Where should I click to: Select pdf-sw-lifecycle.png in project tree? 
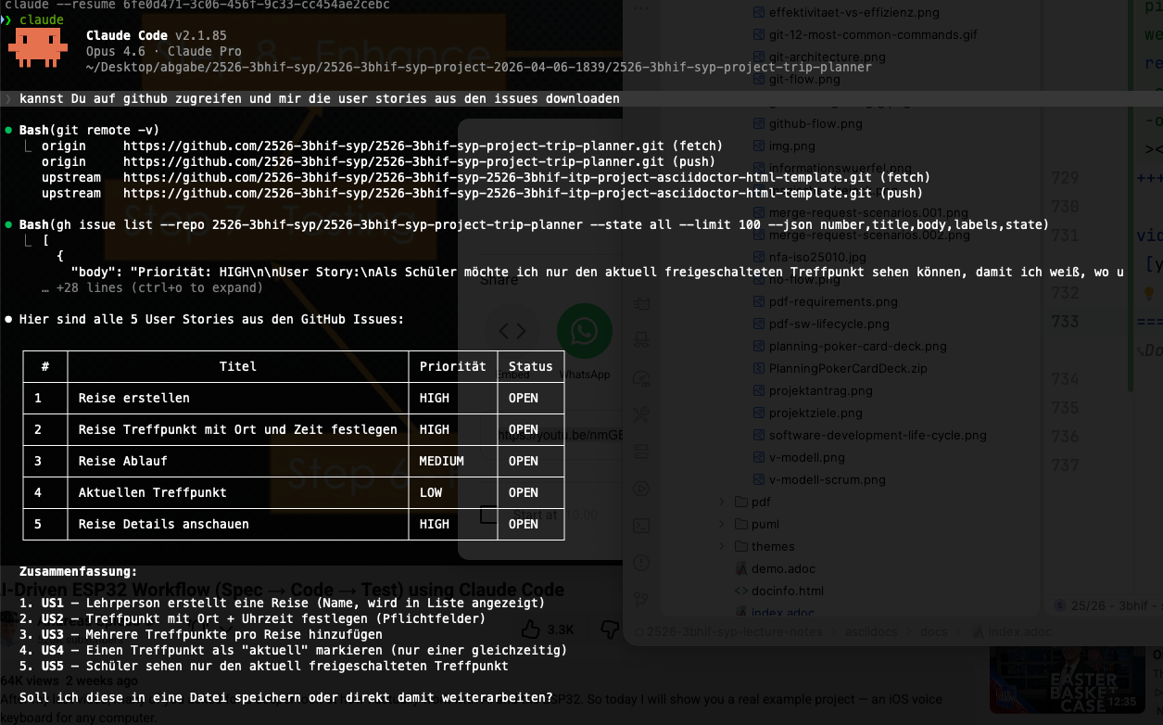pos(829,324)
